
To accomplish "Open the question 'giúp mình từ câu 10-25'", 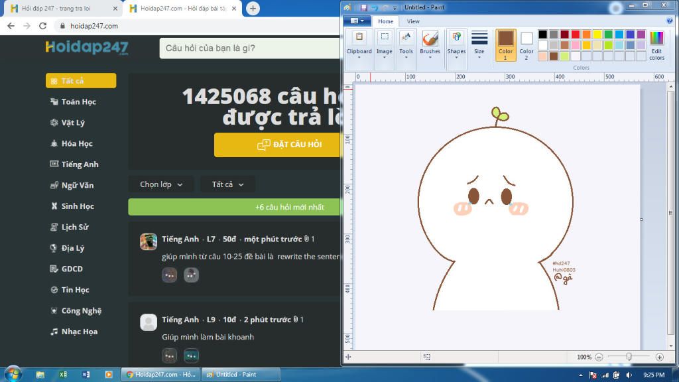I will coord(251,257).
